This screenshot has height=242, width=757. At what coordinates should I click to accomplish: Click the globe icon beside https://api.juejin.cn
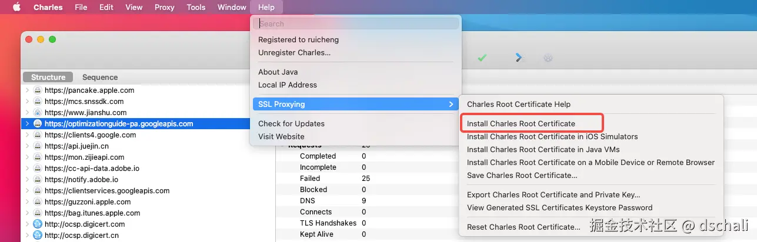(x=38, y=146)
